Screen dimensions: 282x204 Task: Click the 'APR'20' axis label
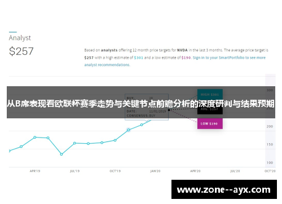click(x=195, y=171)
